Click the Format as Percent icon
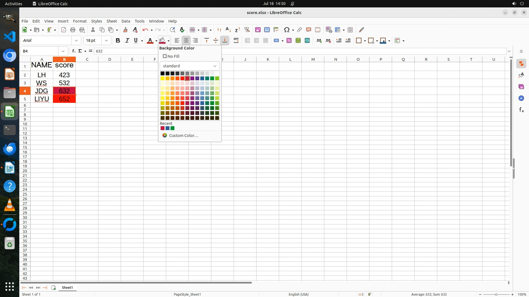The width and height of the screenshot is (529, 297). click(x=289, y=40)
